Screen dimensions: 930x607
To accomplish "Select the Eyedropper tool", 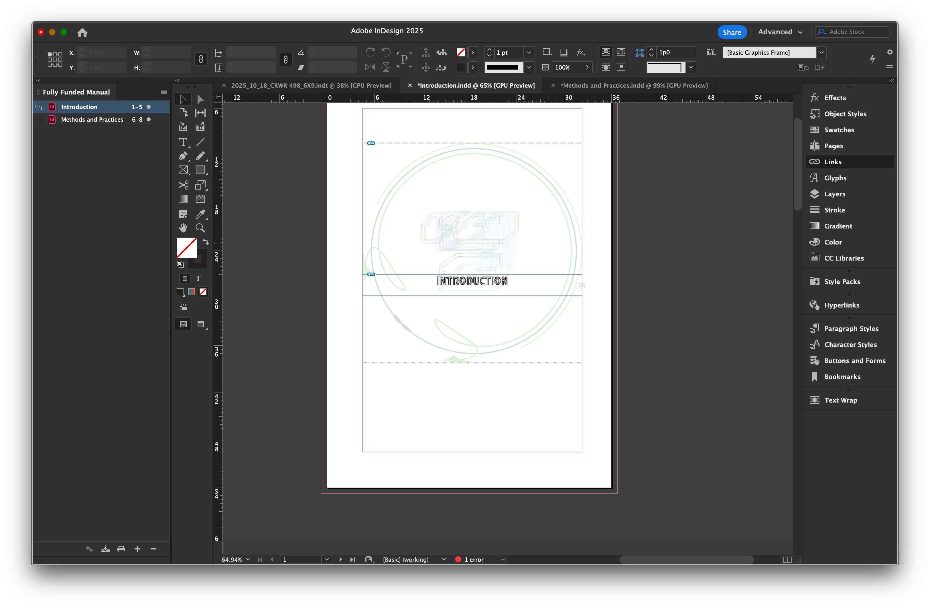I will (x=200, y=214).
